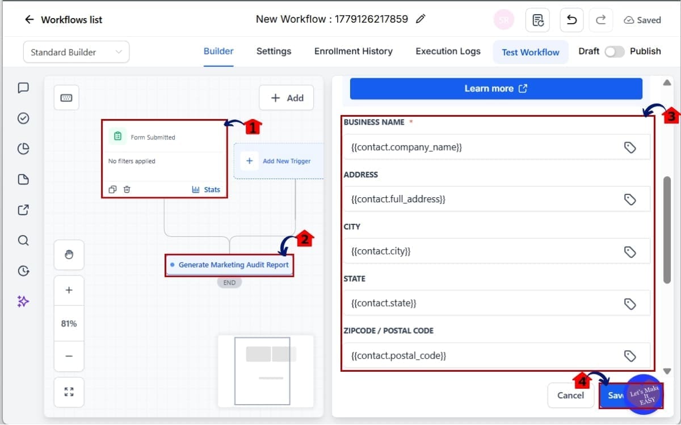Viewport: 681px width, 425px height.
Task: Click the Add button on the canvas
Action: (287, 97)
